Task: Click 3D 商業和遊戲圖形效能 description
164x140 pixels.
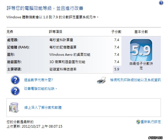Action: tap(67, 62)
